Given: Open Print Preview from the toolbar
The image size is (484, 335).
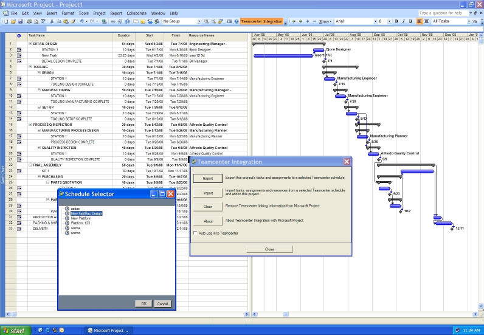Looking at the screenshot, I should point(36,21).
